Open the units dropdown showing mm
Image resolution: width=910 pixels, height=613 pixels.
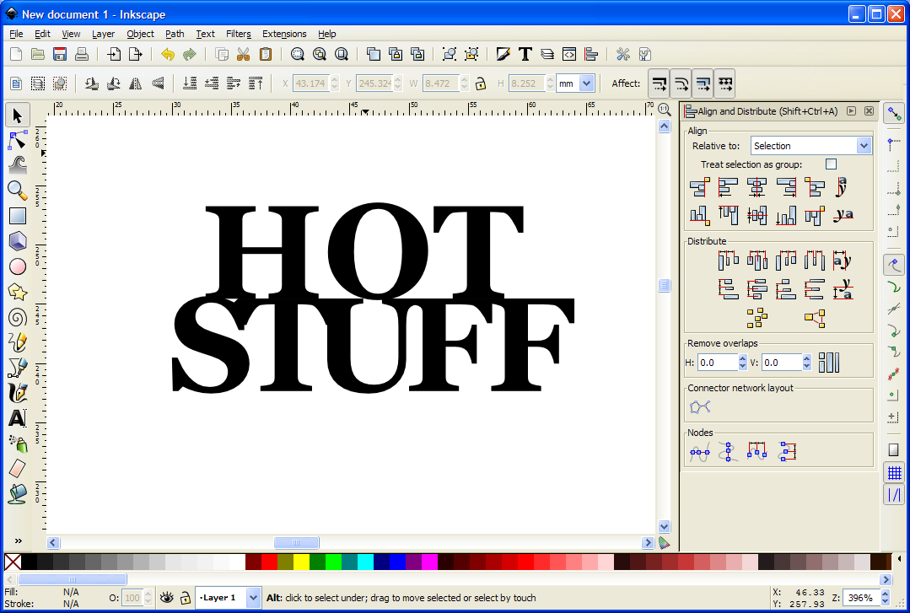coord(575,83)
